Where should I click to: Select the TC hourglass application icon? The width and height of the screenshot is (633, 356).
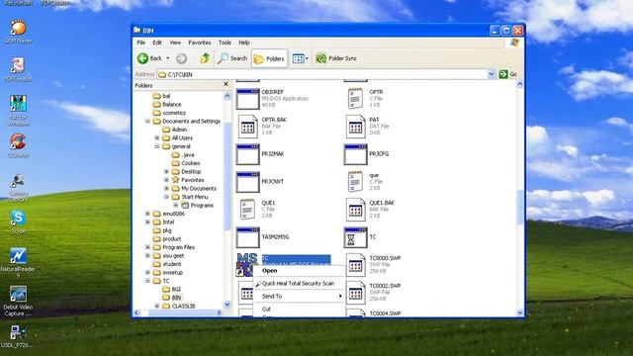(355, 237)
